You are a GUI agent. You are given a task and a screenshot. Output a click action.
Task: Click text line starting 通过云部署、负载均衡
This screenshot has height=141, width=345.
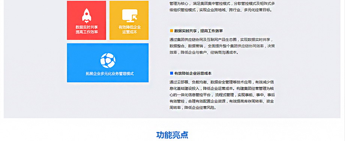point(222,82)
